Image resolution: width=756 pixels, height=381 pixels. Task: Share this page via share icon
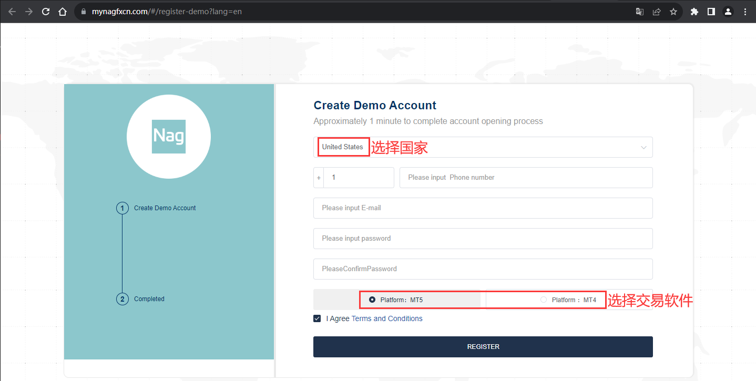(657, 12)
